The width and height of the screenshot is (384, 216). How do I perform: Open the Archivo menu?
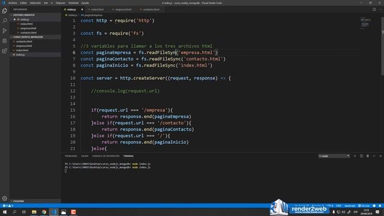click(x=13, y=3)
